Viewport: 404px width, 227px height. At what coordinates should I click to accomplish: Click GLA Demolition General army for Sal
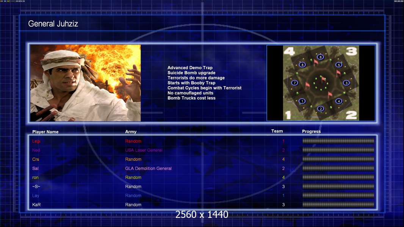(149, 168)
